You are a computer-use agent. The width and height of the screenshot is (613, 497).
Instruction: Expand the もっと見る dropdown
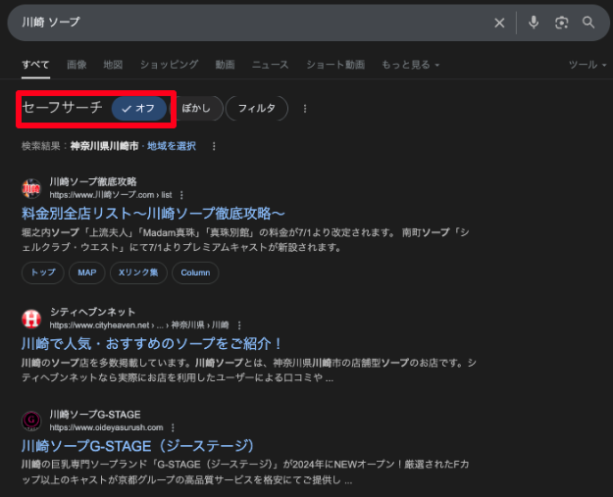coord(411,65)
